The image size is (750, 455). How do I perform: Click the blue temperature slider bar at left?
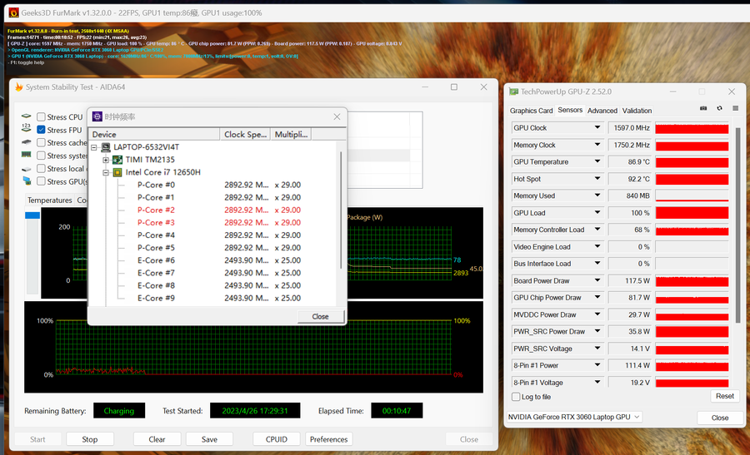point(33,215)
